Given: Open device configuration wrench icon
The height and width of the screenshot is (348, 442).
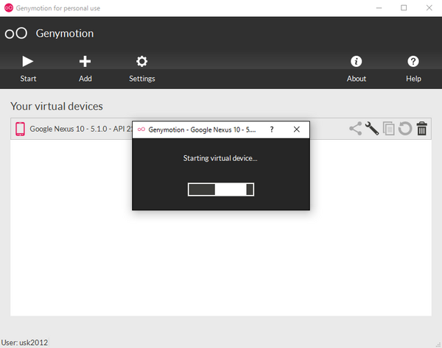Looking at the screenshot, I should [x=372, y=129].
